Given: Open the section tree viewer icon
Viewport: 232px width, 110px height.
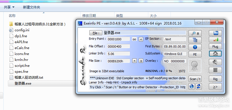Looking at the screenshot, I should [195, 40].
